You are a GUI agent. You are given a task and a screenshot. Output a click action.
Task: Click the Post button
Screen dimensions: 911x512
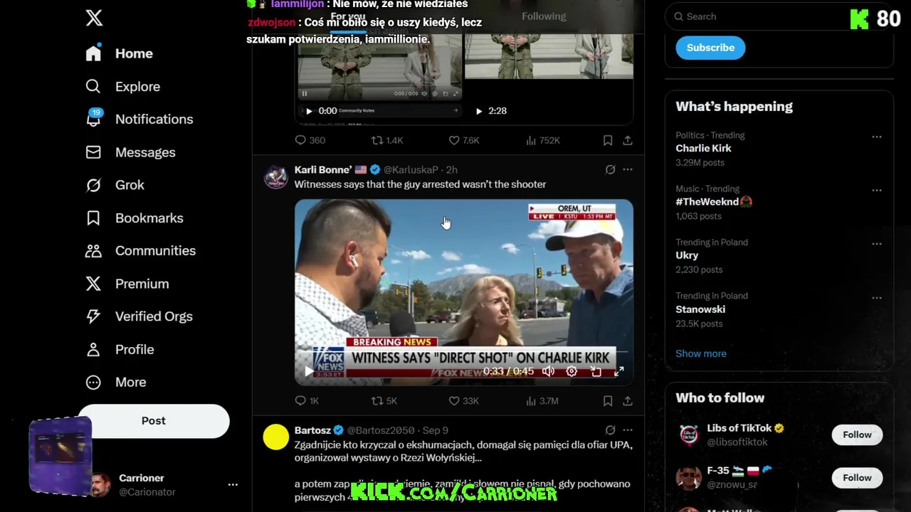tap(153, 420)
